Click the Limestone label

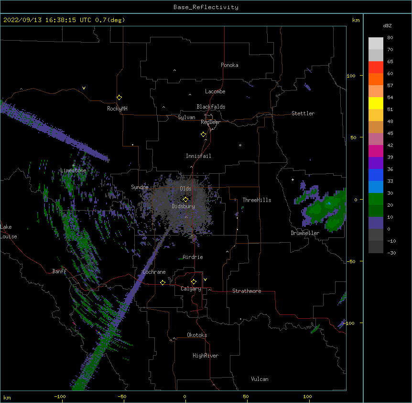coord(73,170)
